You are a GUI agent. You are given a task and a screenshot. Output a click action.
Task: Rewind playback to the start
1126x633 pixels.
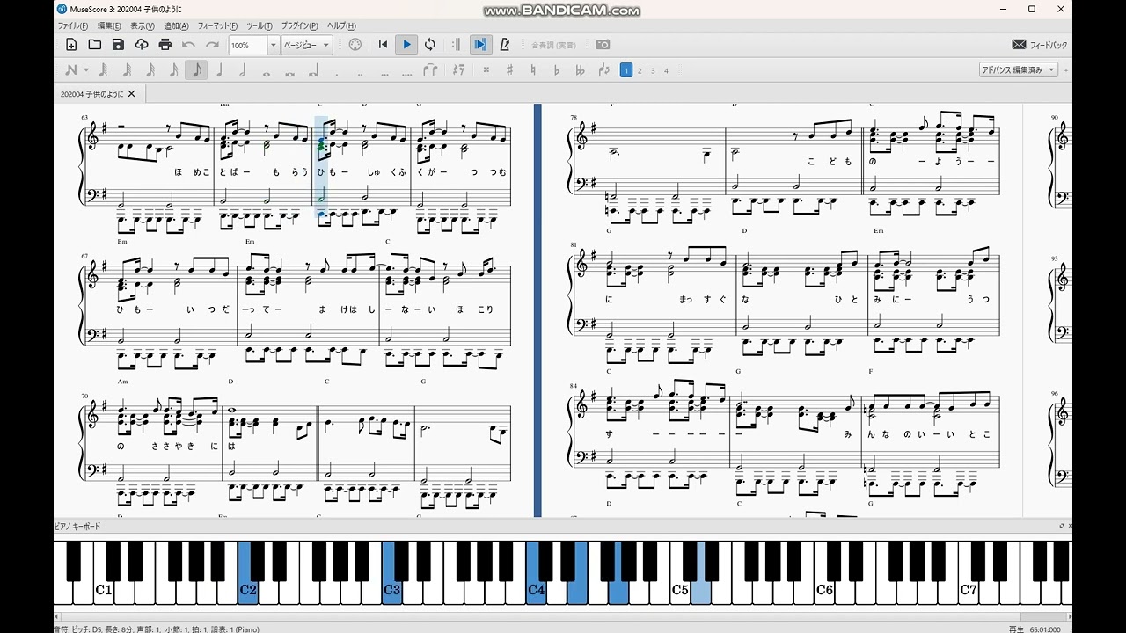click(383, 45)
